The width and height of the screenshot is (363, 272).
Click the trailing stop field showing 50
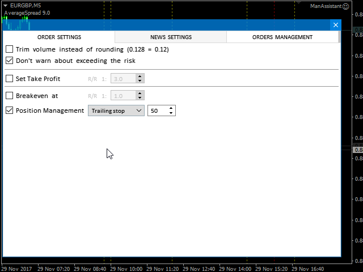pyautogui.click(x=157, y=111)
